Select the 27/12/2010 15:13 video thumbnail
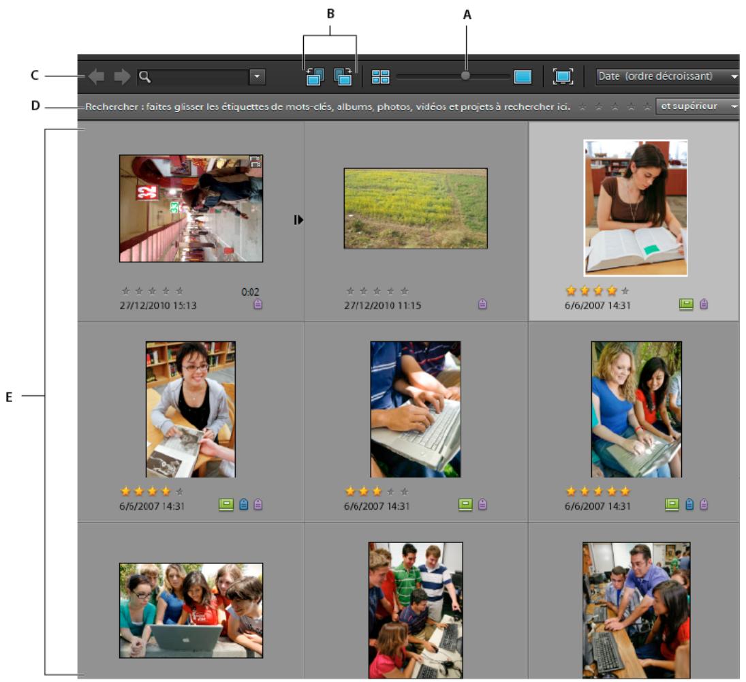Screen dimensions: 746x682 point(191,208)
